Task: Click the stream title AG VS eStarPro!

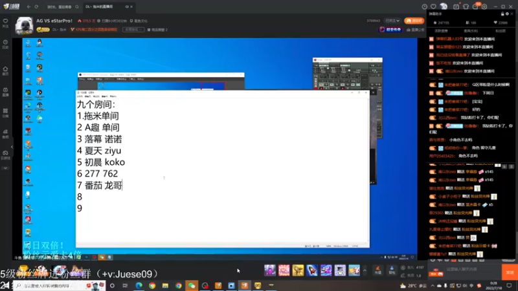Action: point(54,21)
